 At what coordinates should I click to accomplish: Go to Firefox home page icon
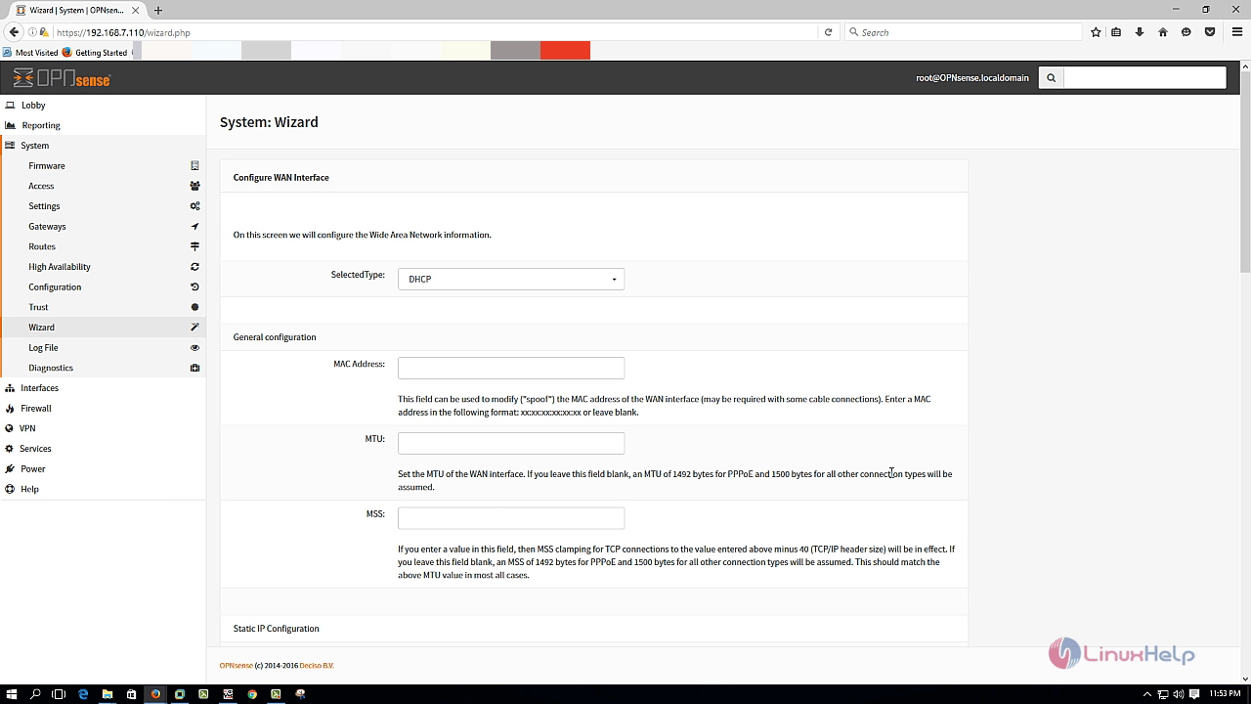click(x=1163, y=32)
